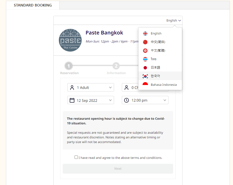
Task: Click the person icon in Adult selector
Action: pos(72,88)
